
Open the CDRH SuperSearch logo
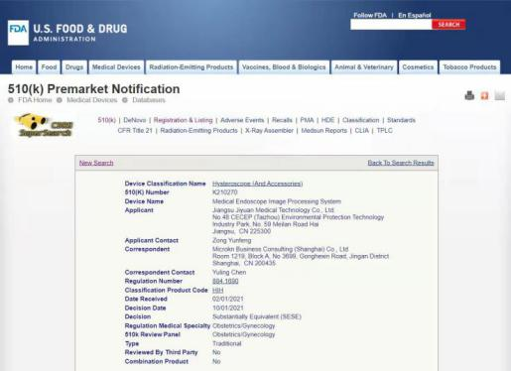(44, 125)
